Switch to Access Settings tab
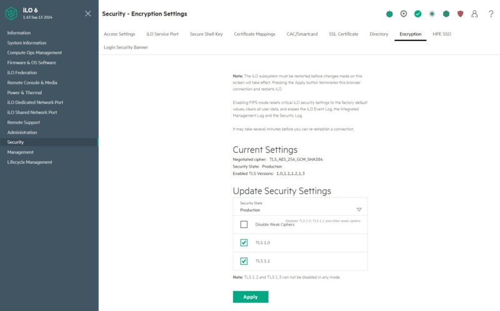 pos(119,34)
